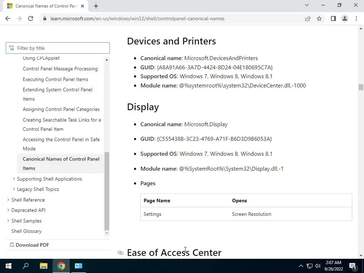This screenshot has height=273, width=364.
Task: Open the Control Panel taskbar app
Action: point(79,266)
